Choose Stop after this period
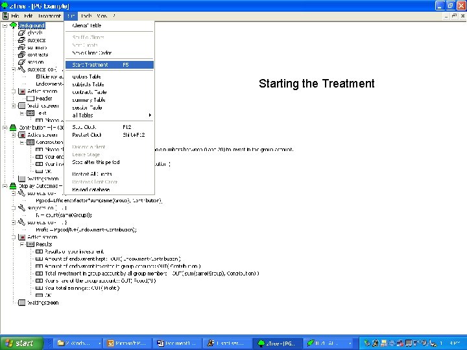This screenshot has height=350, width=467. [x=110, y=162]
